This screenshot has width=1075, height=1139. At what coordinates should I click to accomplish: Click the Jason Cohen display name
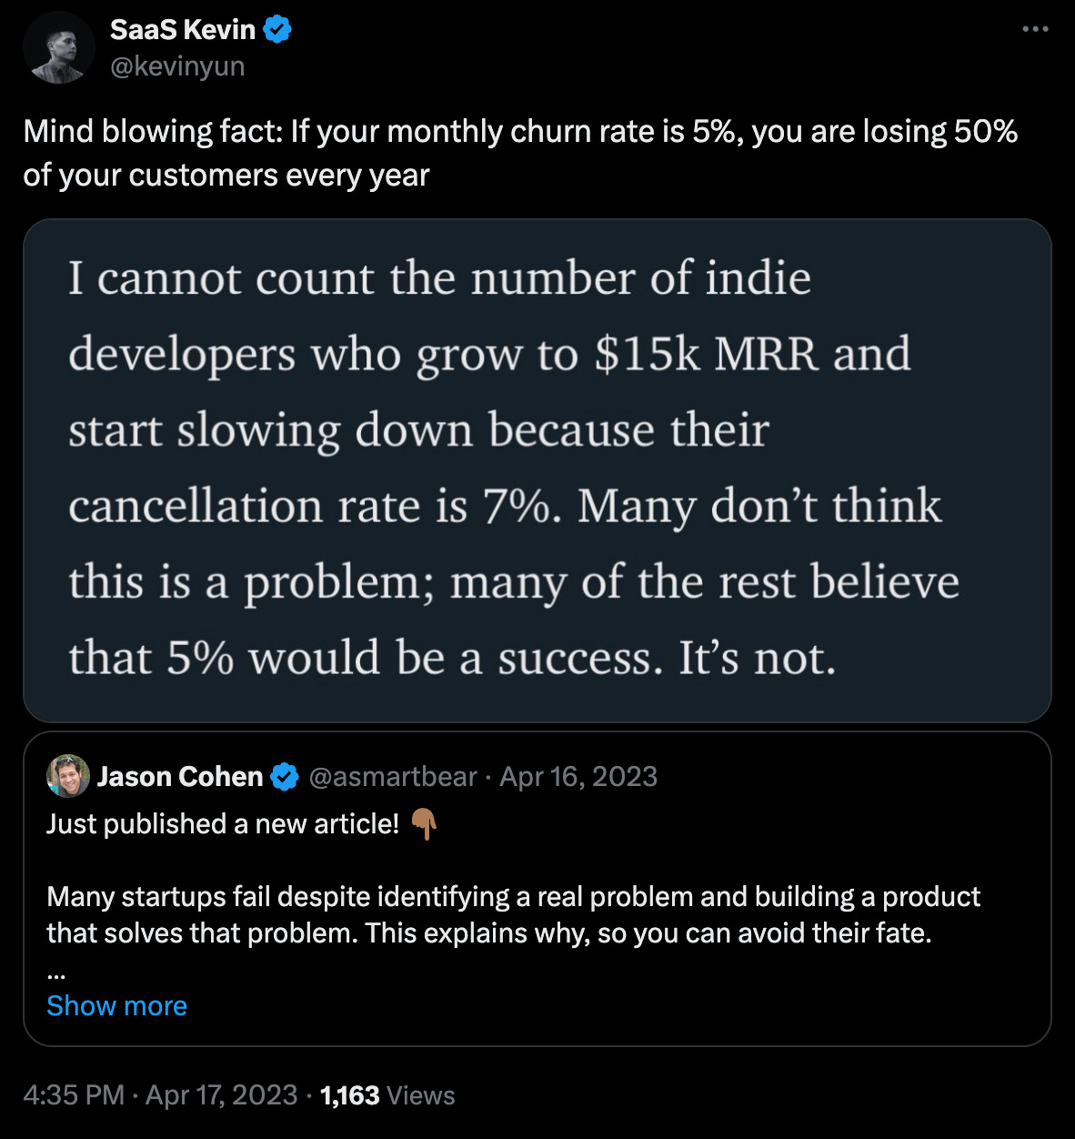pos(179,777)
